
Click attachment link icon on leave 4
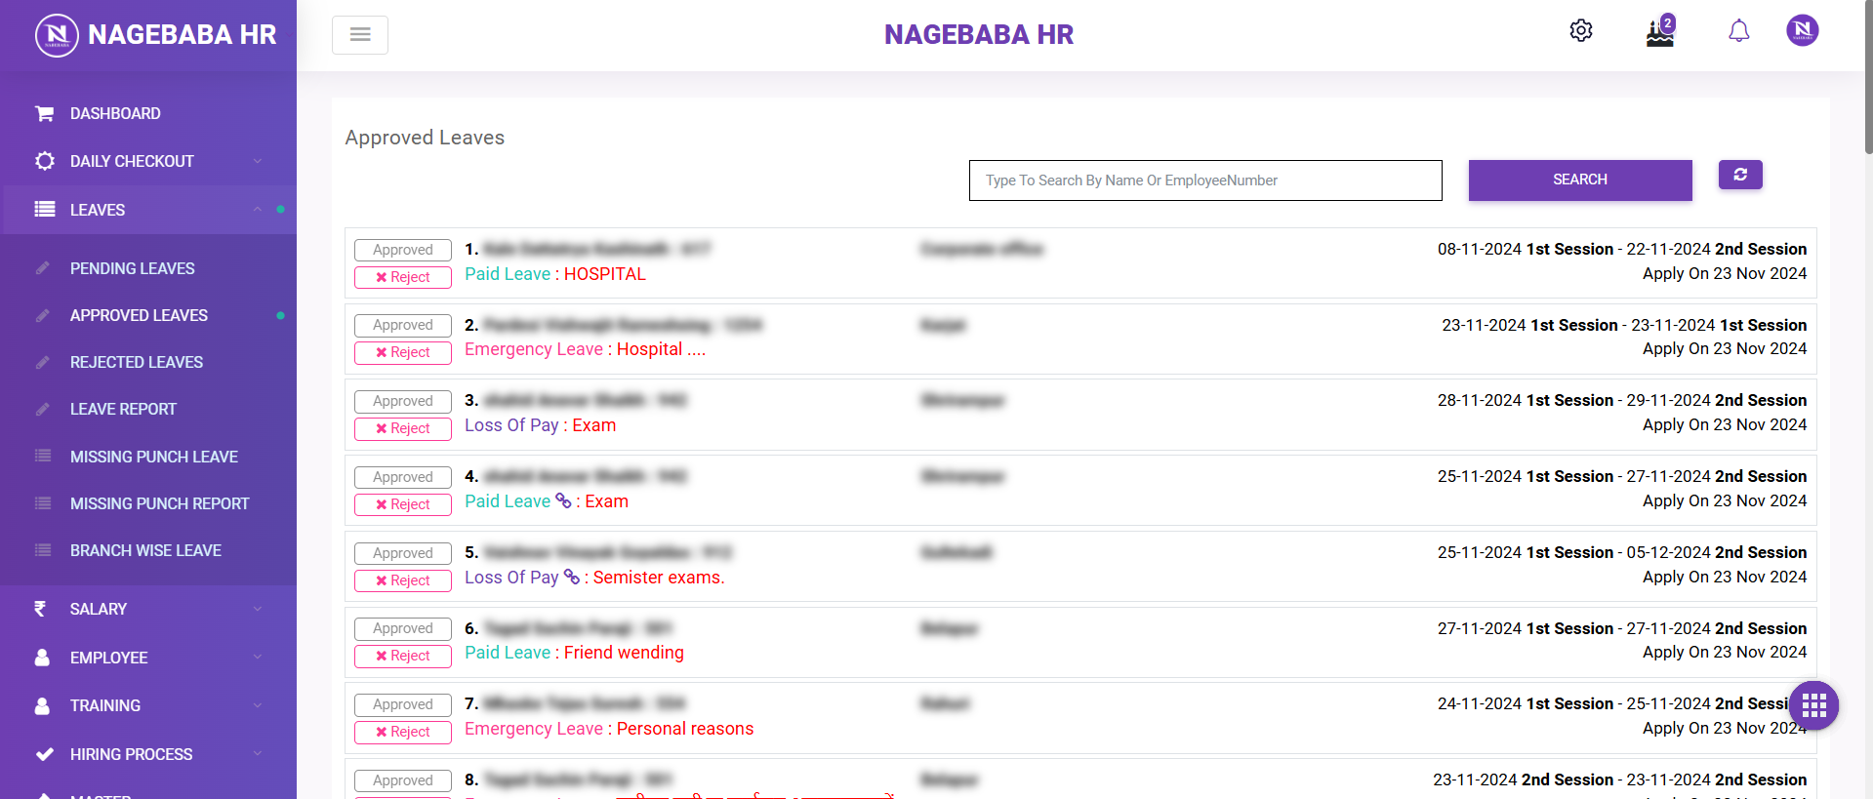tap(563, 500)
